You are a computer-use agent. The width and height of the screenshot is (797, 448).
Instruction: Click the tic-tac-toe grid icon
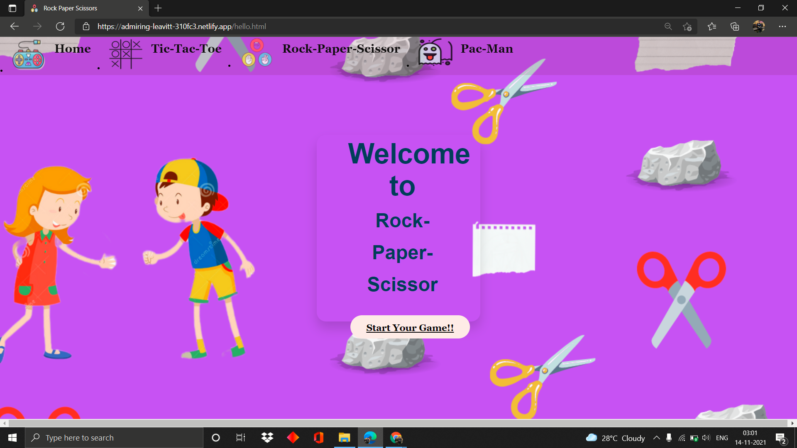(125, 54)
